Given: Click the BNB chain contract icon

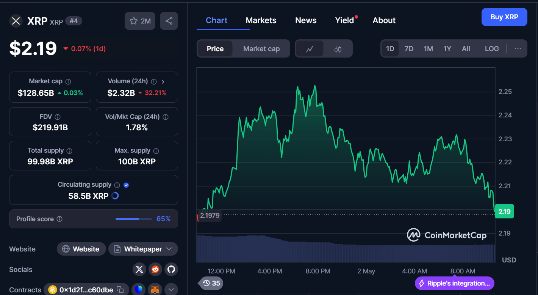Looking at the screenshot, I should (x=52, y=290).
